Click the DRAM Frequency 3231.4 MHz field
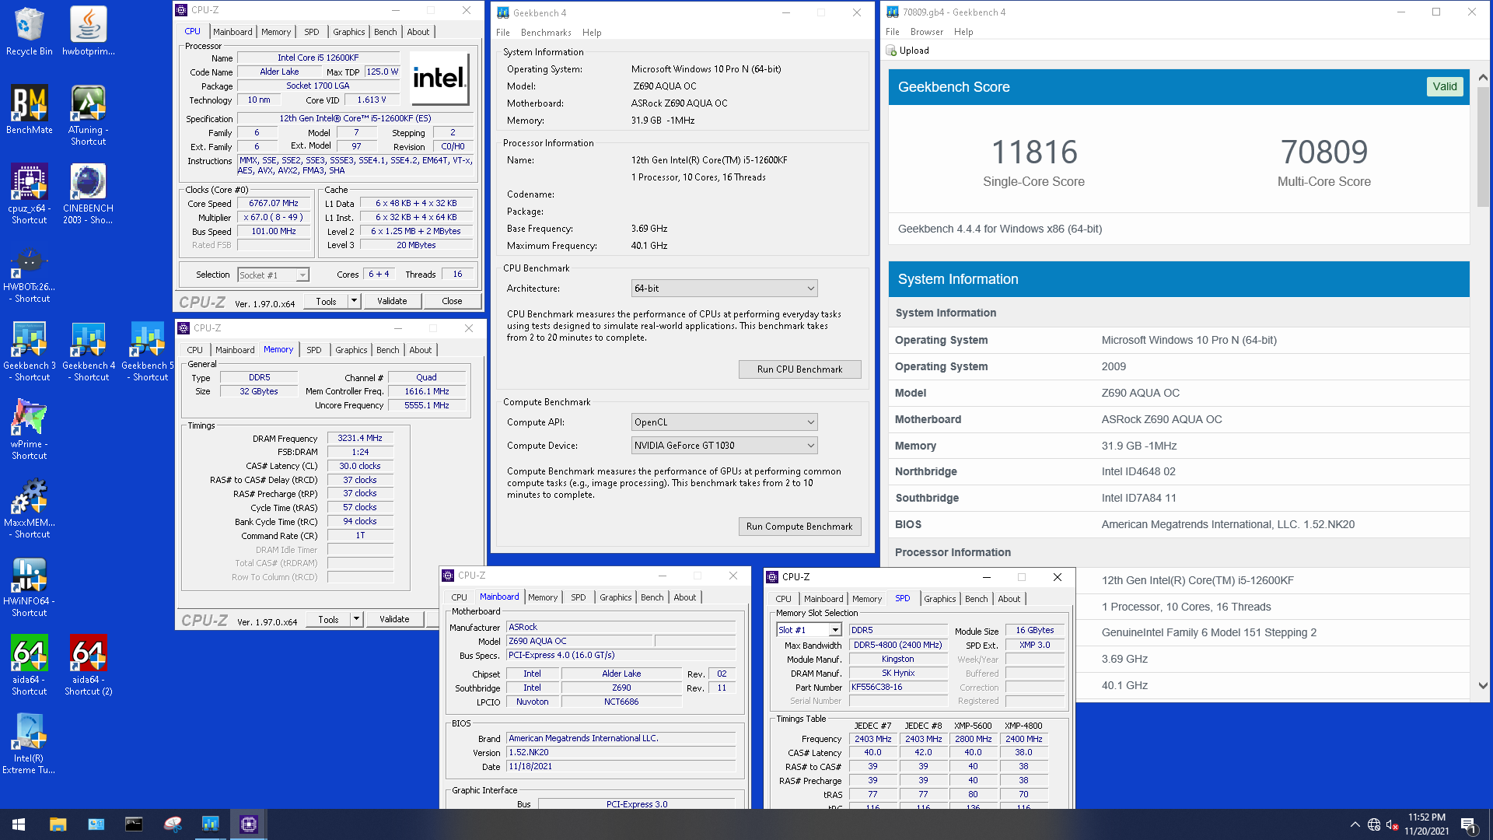This screenshot has height=840, width=1493. 360,438
